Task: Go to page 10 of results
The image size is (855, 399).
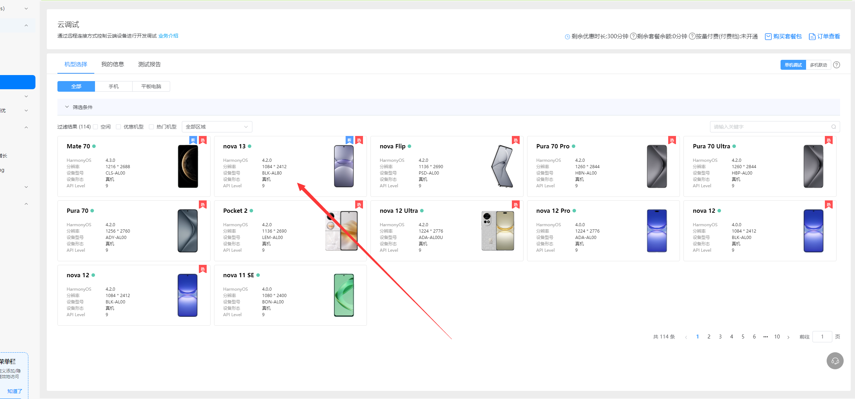Action: pyautogui.click(x=777, y=337)
